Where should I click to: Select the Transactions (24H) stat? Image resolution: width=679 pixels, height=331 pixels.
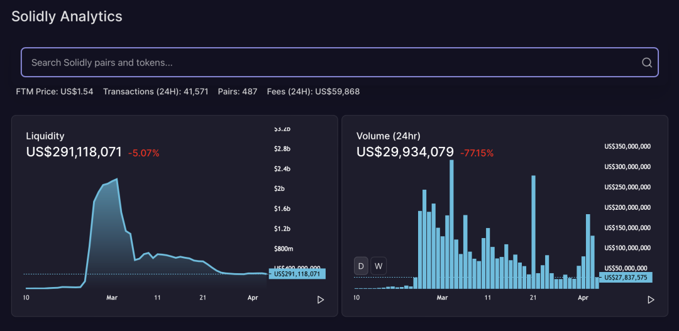pyautogui.click(x=156, y=92)
